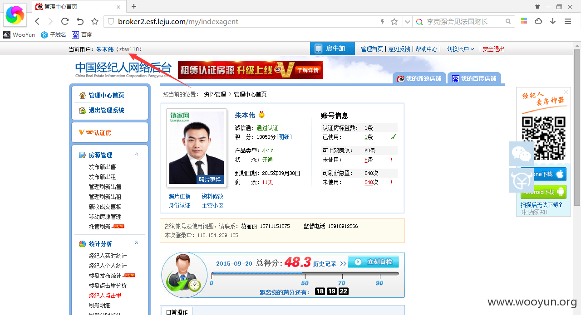Open 发布新出租 in sidebar
Screen dimensions: 581x315
click(x=102, y=177)
